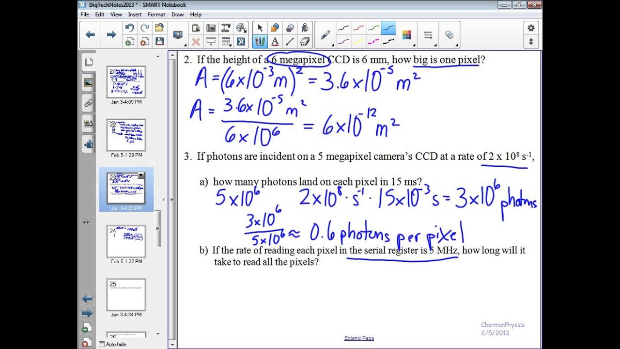The image size is (620, 349).
Task: Switch to the Page Sorter tab
Action: pyautogui.click(x=88, y=62)
